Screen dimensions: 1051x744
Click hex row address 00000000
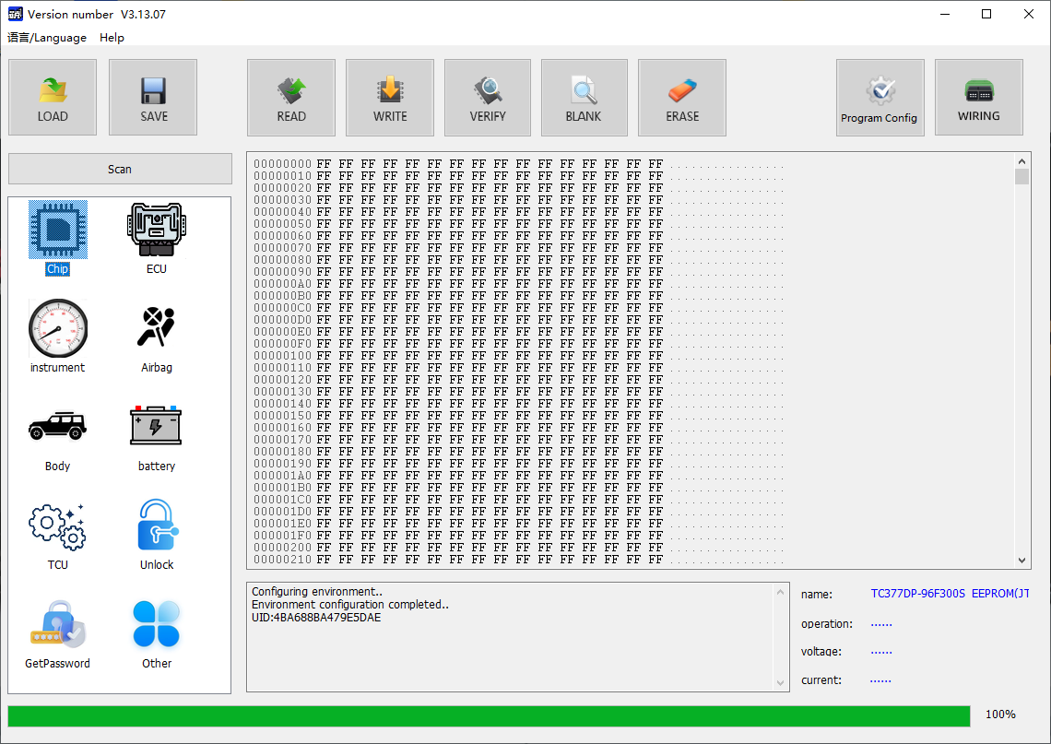click(x=282, y=163)
